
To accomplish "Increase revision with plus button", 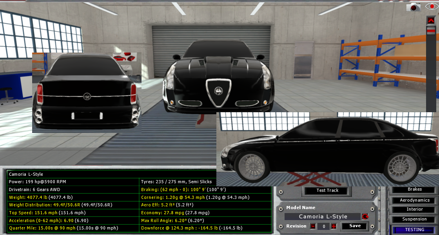I will pyautogui.click(x=334, y=226).
